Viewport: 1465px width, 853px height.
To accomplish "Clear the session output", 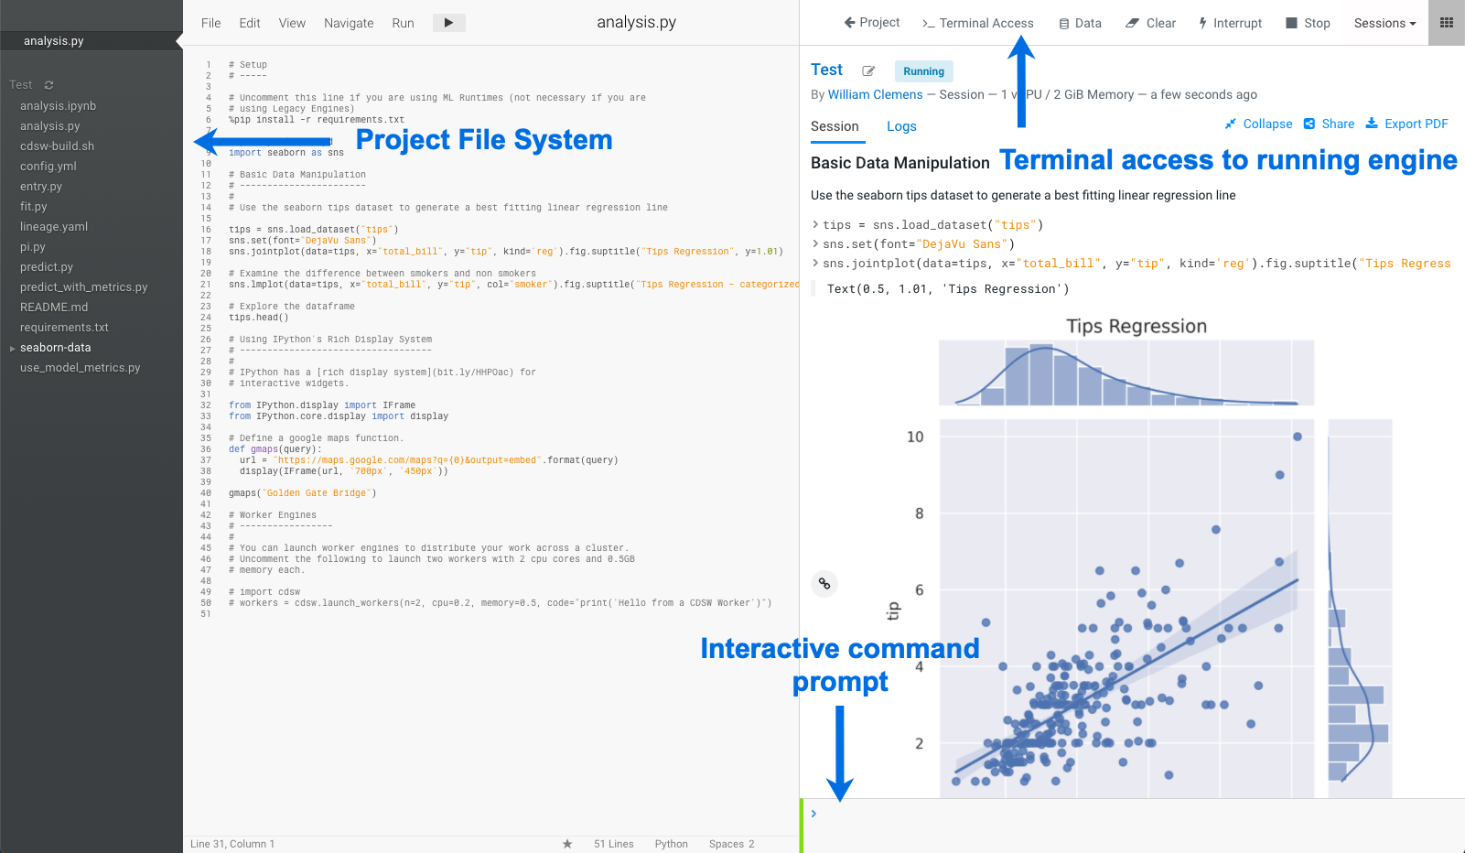I will pyautogui.click(x=1150, y=23).
